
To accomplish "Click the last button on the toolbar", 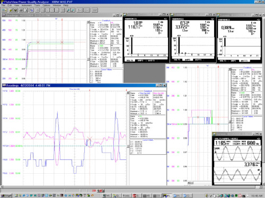I will point(95,11).
